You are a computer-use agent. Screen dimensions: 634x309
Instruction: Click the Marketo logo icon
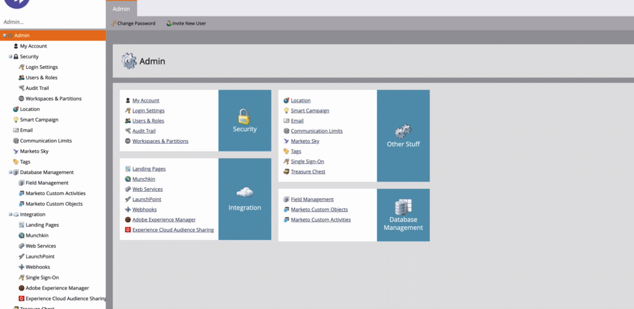point(16,4)
